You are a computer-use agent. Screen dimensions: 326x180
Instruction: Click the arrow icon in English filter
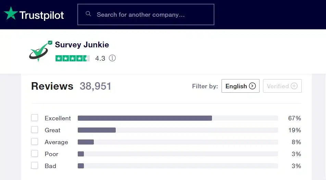[252, 86]
